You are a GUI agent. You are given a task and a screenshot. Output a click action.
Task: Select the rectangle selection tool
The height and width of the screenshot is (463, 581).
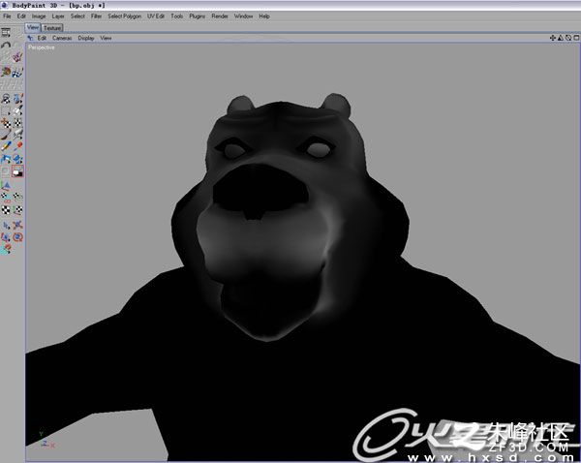[6, 110]
